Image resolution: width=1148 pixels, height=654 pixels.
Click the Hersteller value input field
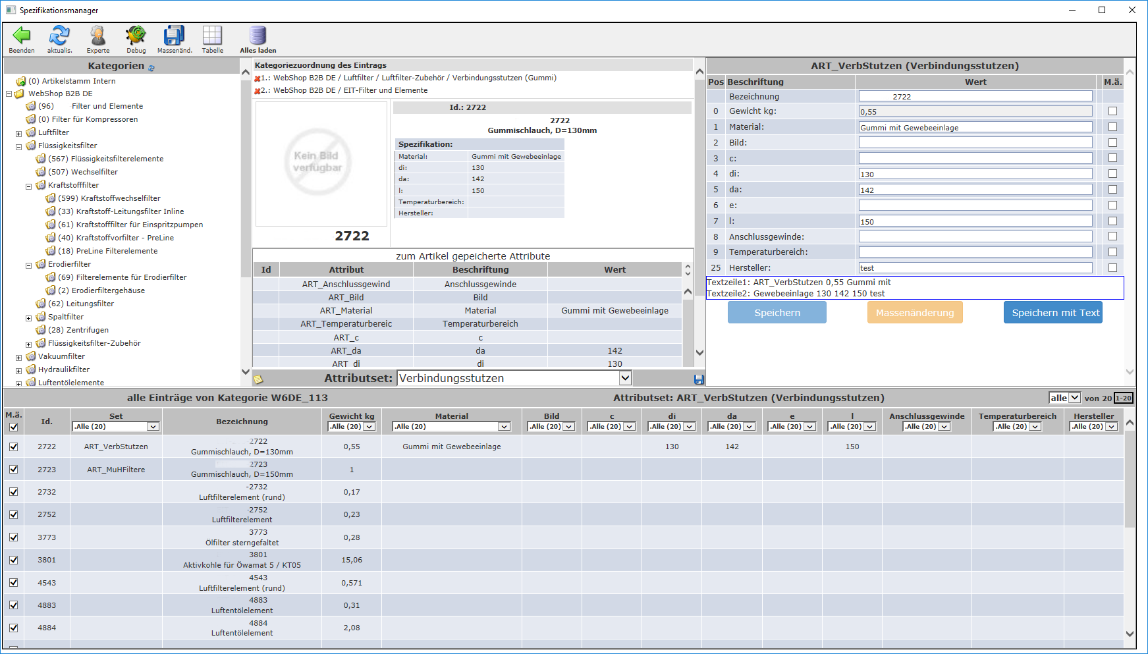[975, 268]
